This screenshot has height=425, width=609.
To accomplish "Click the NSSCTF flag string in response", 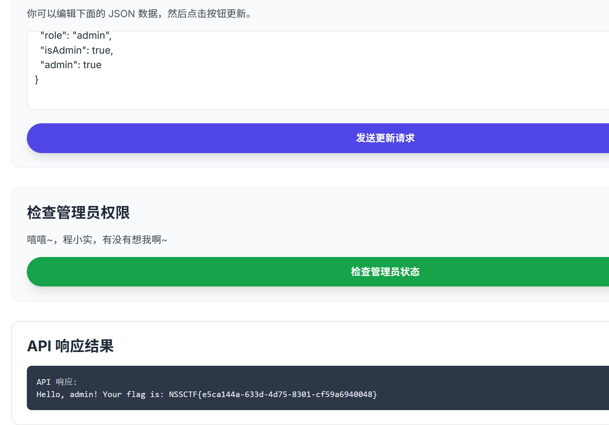I will pos(273,394).
